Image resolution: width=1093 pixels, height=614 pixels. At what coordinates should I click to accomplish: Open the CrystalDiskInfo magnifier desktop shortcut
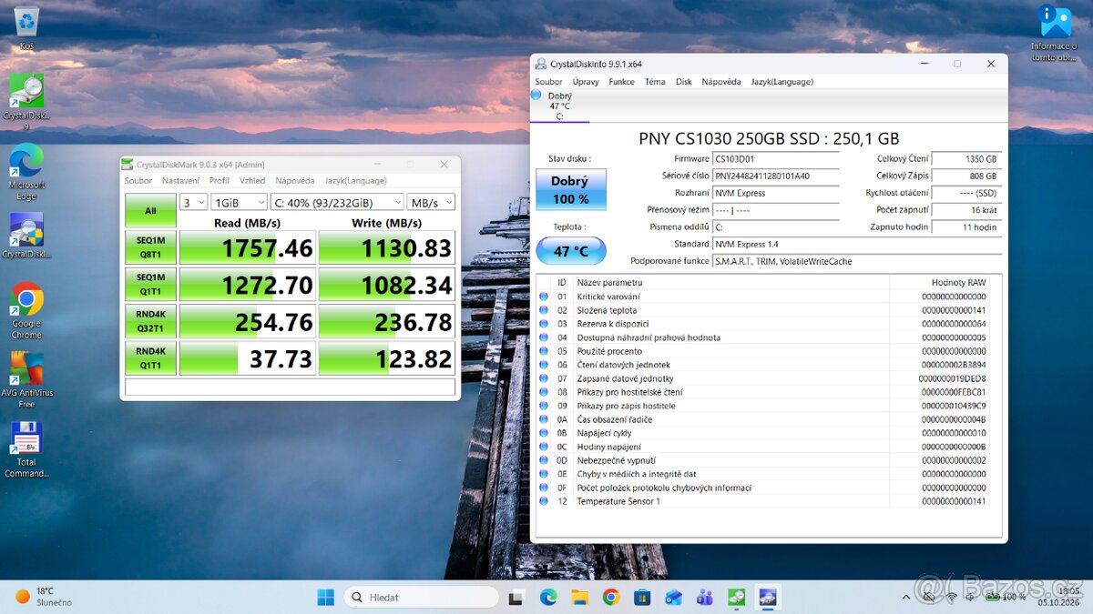click(x=26, y=235)
